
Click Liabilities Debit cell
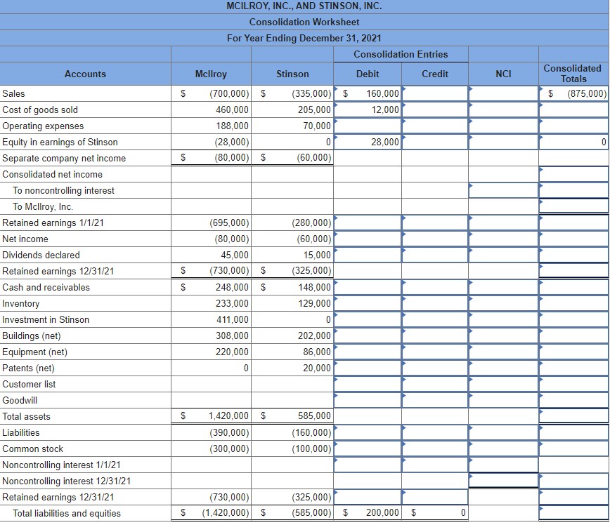coord(368,432)
